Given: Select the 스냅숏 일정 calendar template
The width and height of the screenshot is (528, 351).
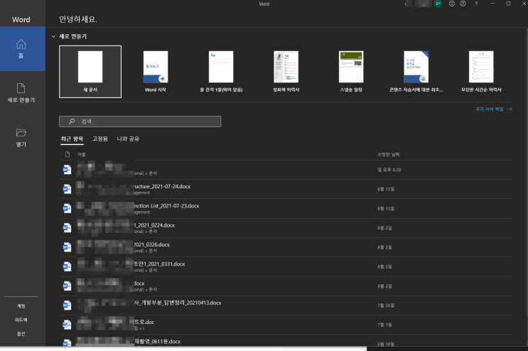Looking at the screenshot, I should pos(351,72).
